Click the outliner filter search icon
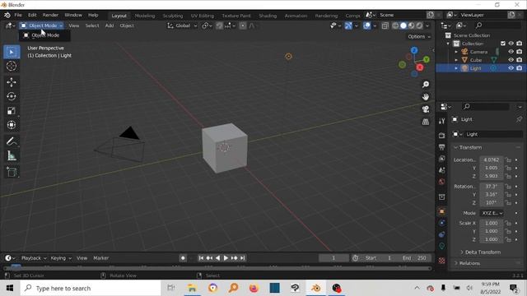527x296 pixels. (478, 25)
